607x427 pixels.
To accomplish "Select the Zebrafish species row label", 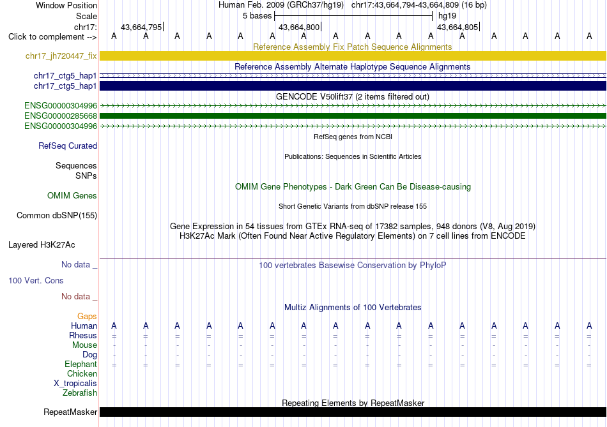I will tap(80, 393).
